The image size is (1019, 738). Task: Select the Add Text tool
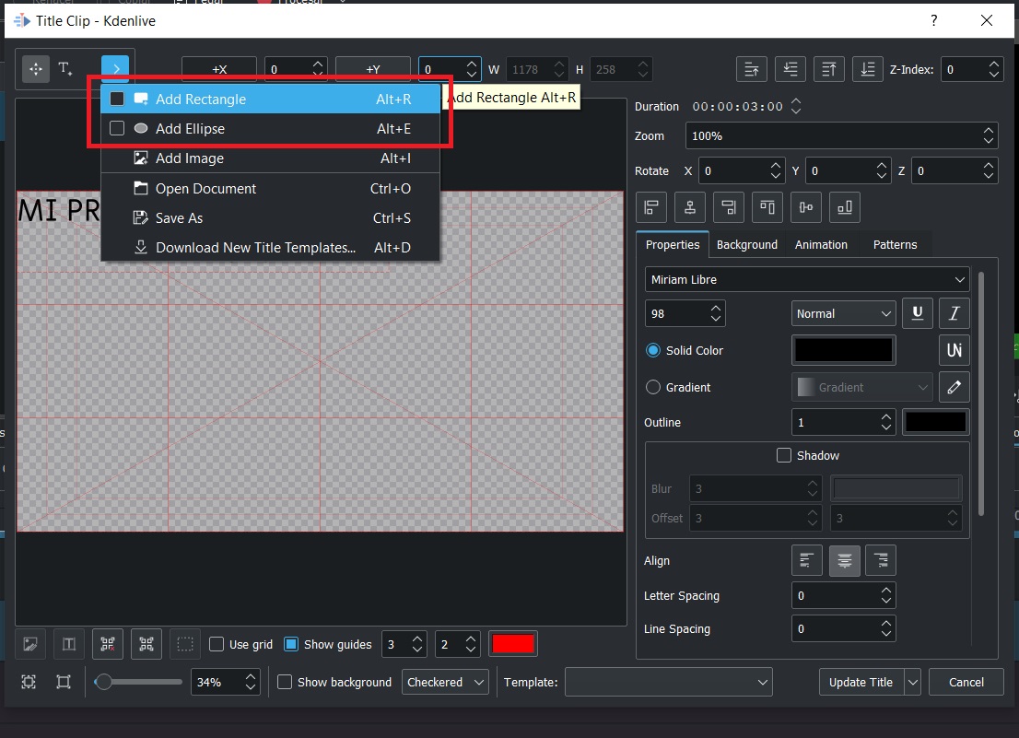tap(65, 69)
